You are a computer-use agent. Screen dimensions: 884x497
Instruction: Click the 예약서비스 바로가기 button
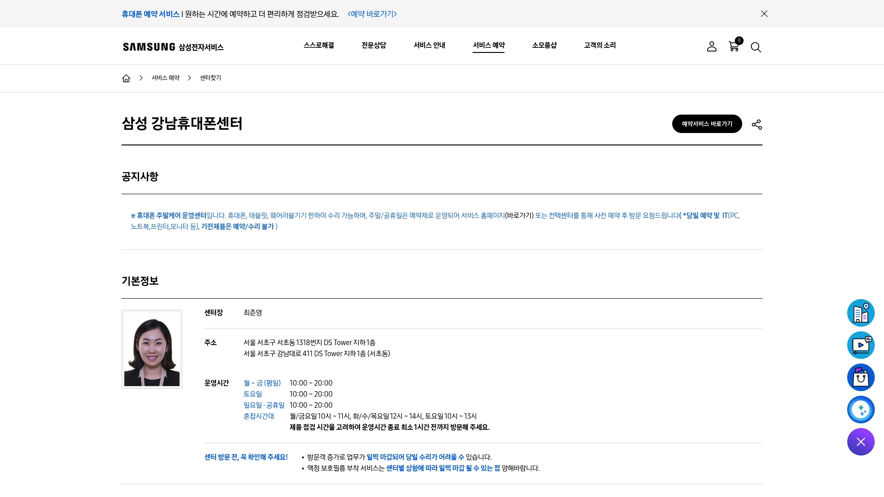(707, 124)
